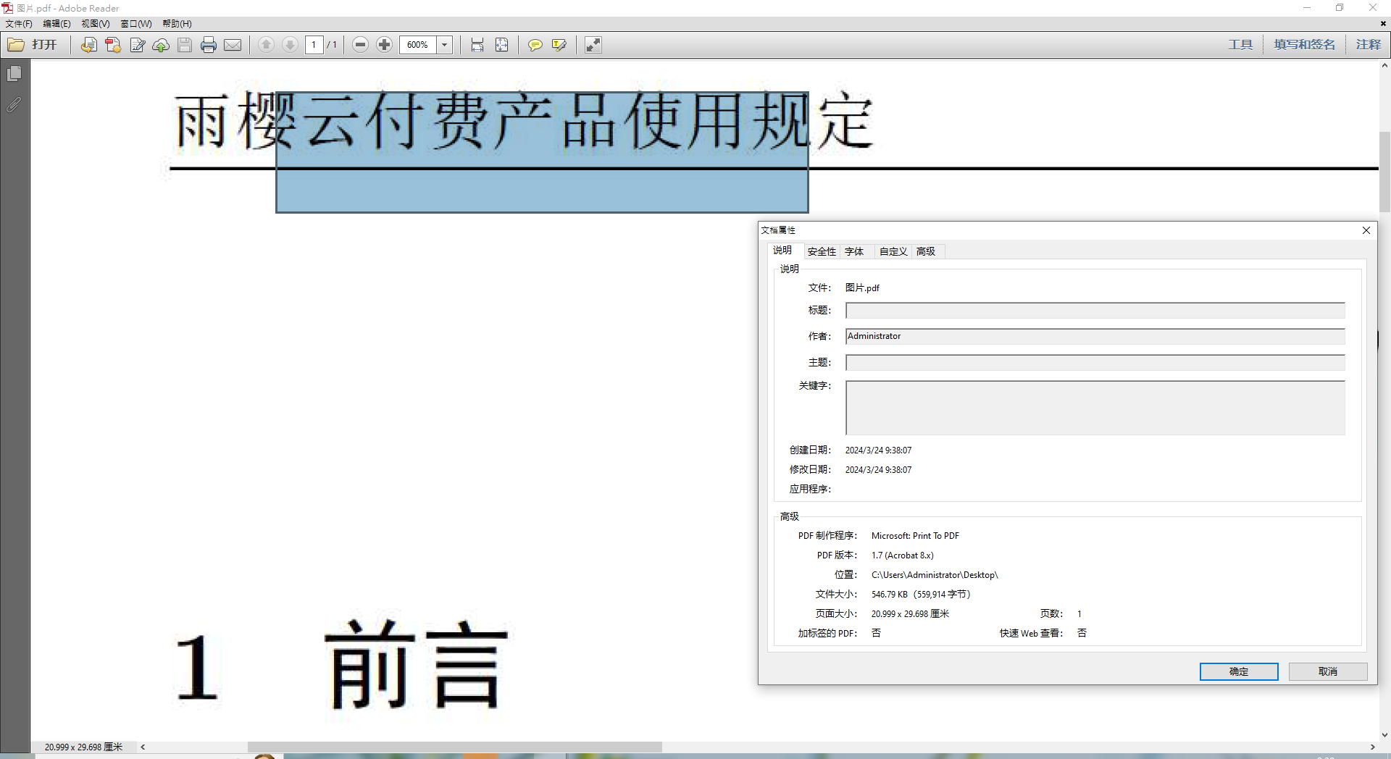Click the 前言 heading in document
Viewport: 1391px width, 759px height.
416,665
